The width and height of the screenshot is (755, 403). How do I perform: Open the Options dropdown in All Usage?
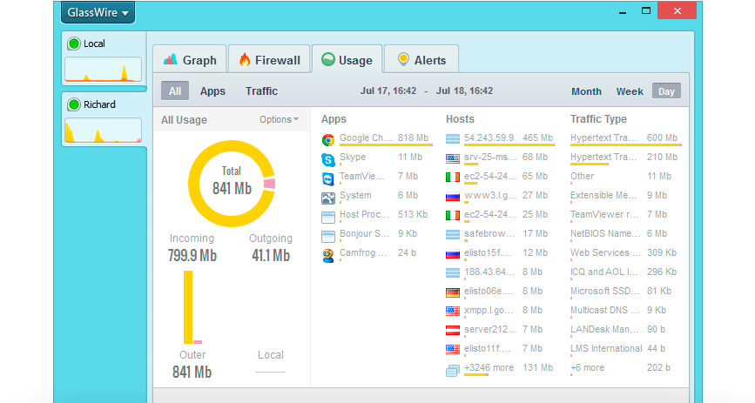[x=279, y=119]
